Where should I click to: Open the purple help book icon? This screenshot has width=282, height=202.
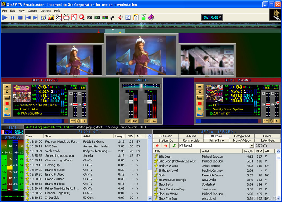[x=151, y=17]
